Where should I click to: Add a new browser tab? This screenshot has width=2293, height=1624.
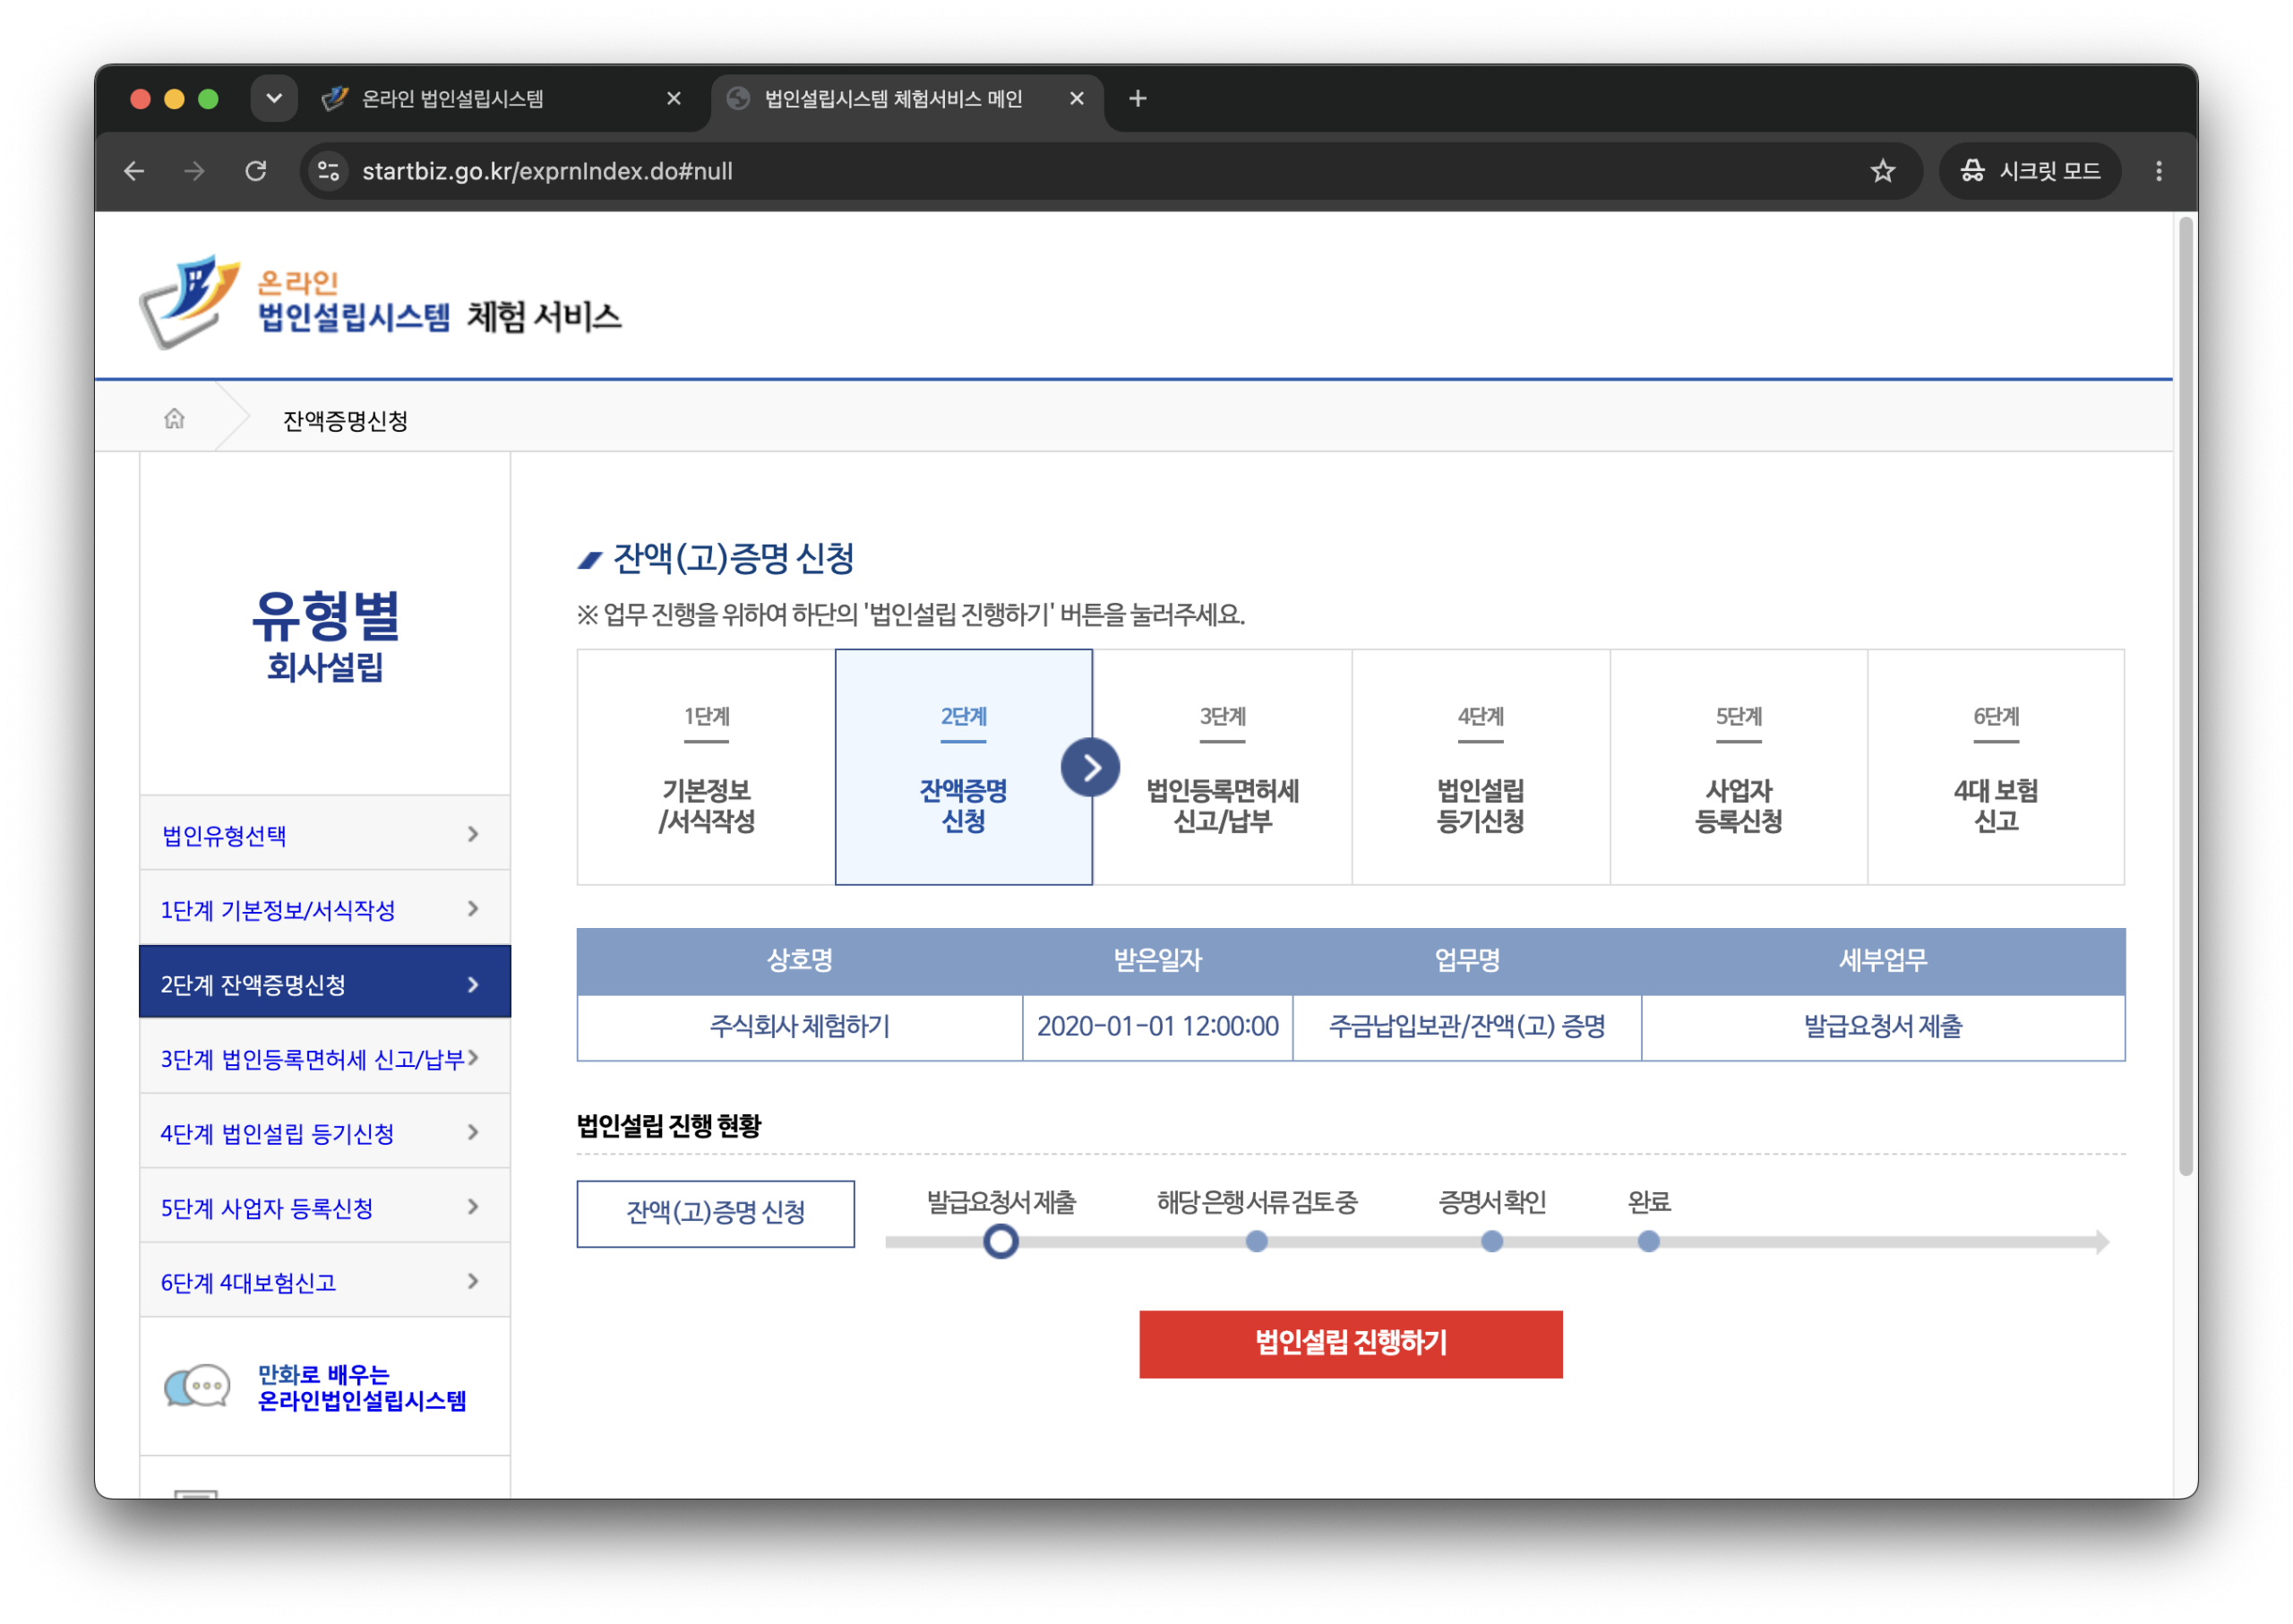[x=1137, y=98]
